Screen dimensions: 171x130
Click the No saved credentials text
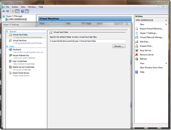tap(22, 70)
